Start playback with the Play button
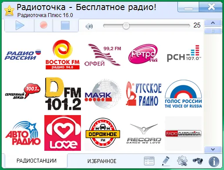This screenshot has height=170, width=224. coord(20,25)
